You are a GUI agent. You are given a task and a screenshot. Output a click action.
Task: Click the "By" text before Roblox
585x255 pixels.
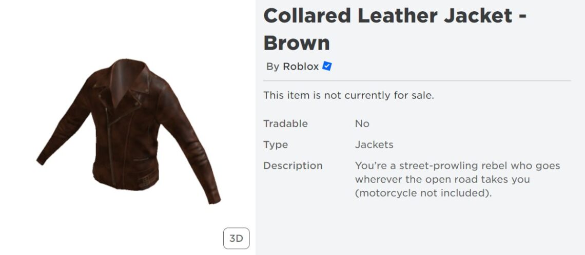[x=272, y=67]
